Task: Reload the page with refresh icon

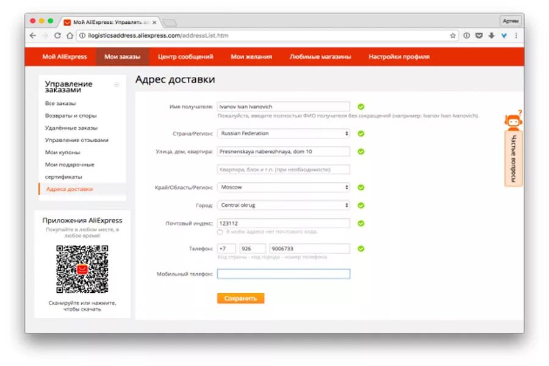Action: (x=58, y=36)
